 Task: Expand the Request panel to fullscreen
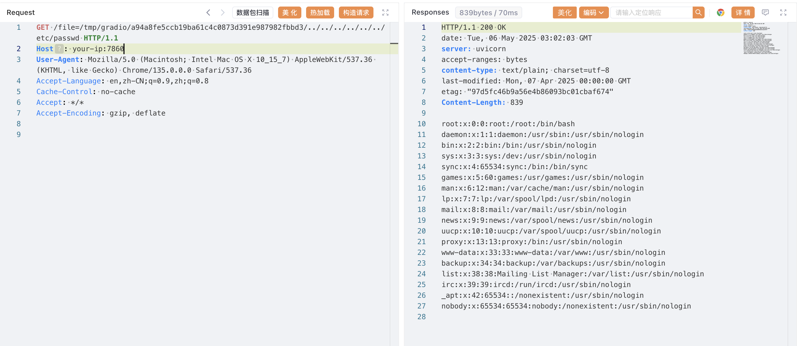(x=385, y=13)
